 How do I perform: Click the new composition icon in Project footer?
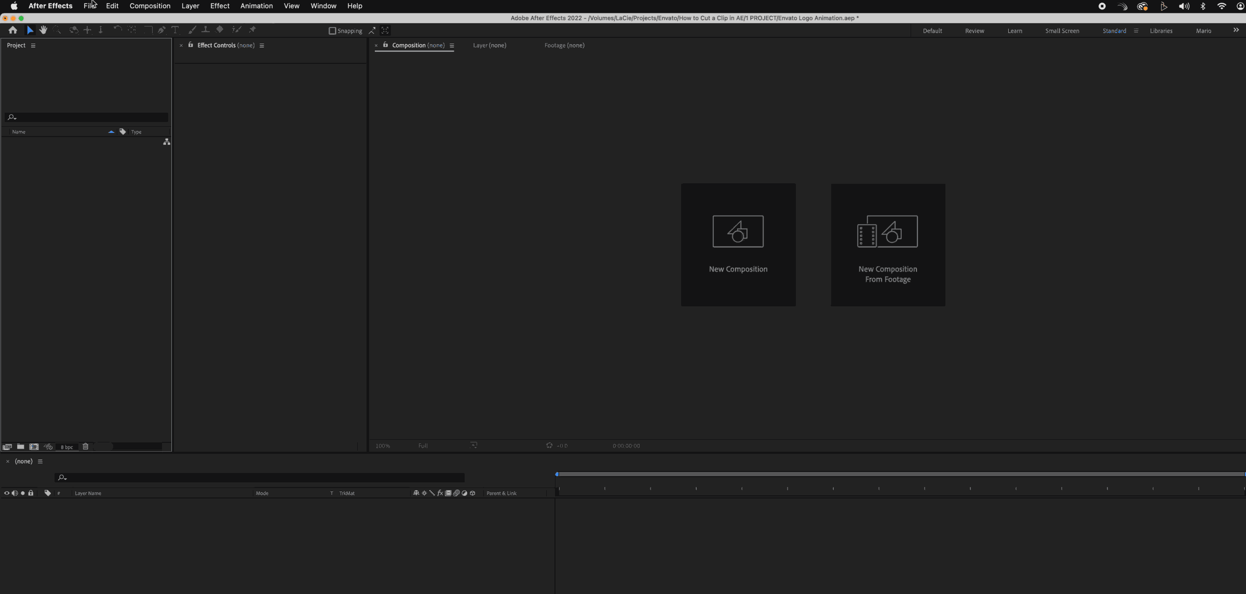click(34, 447)
